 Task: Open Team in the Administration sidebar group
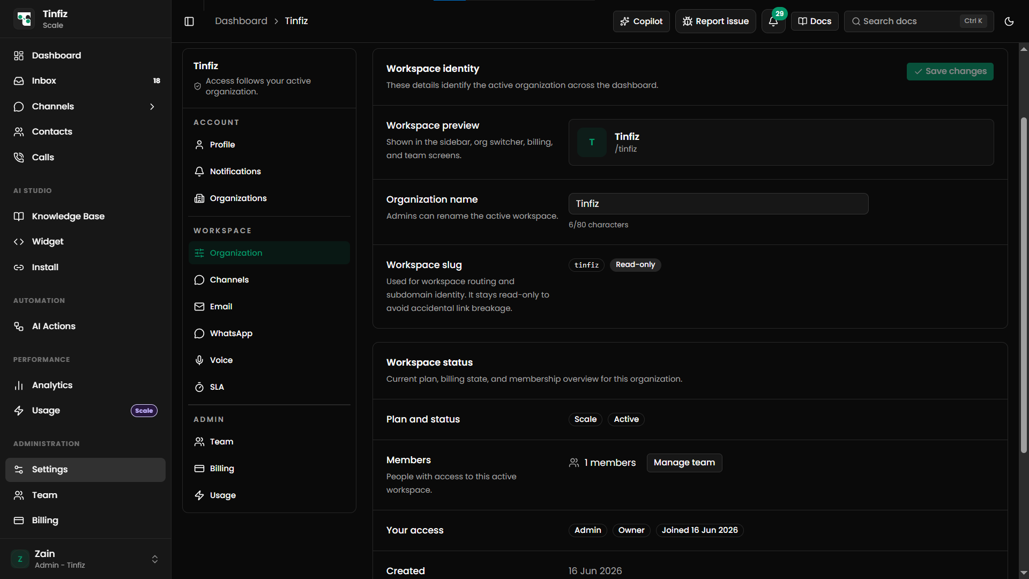86,495
